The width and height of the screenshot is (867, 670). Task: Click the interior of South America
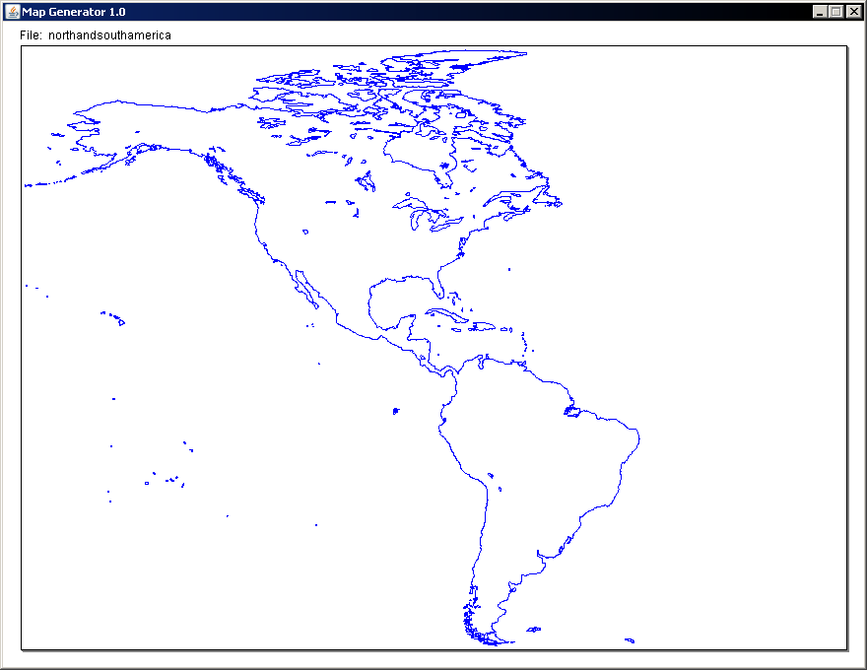tap(532, 463)
